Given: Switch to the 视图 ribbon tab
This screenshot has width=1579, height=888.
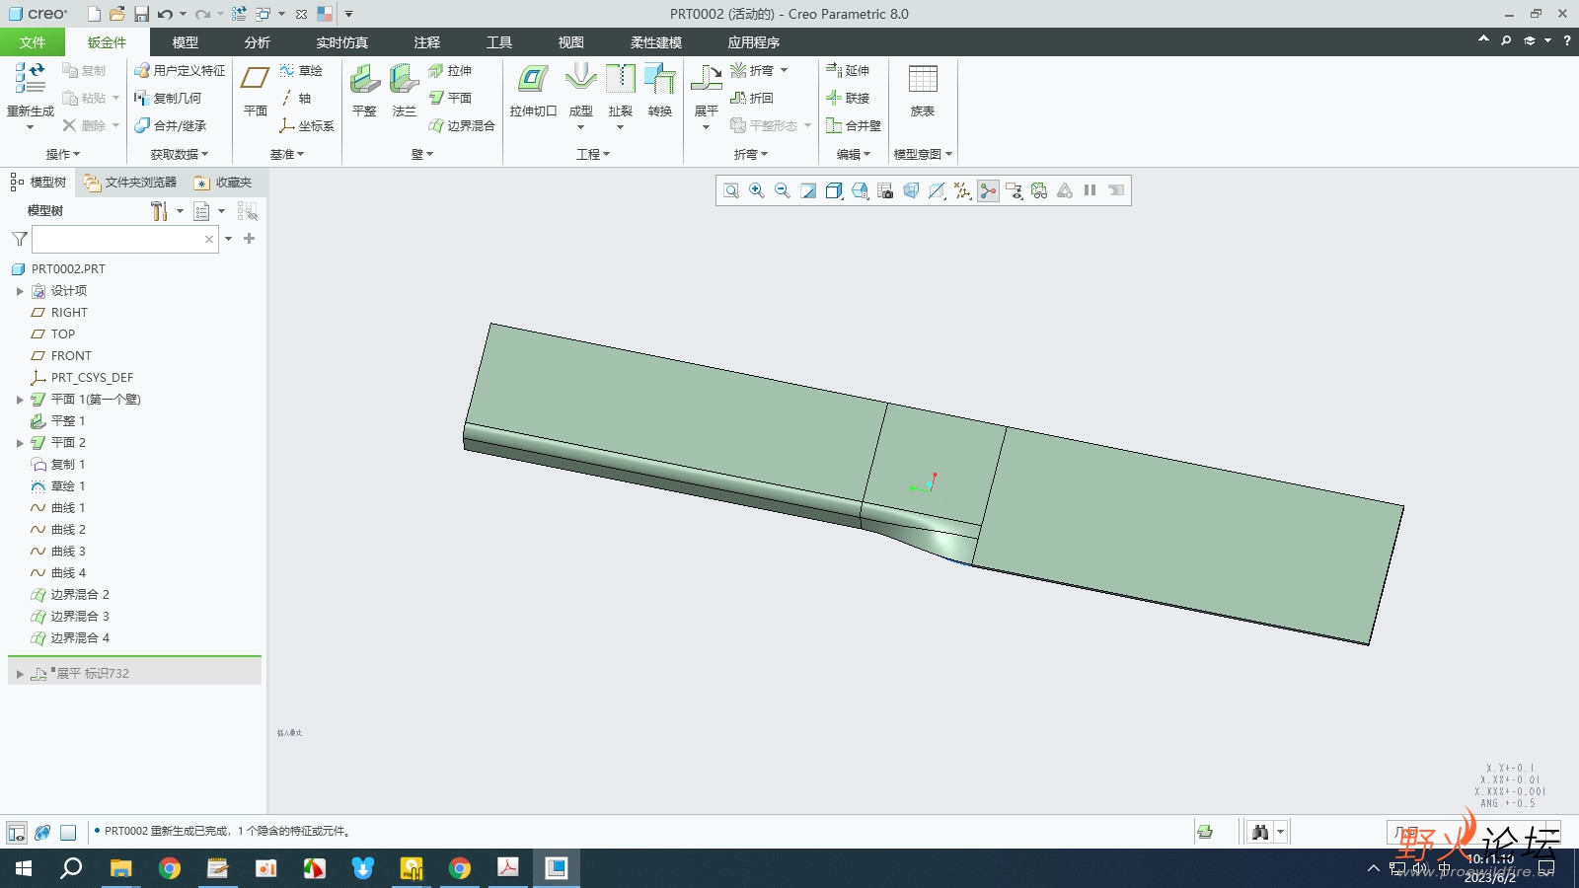Looking at the screenshot, I should pyautogui.click(x=571, y=42).
